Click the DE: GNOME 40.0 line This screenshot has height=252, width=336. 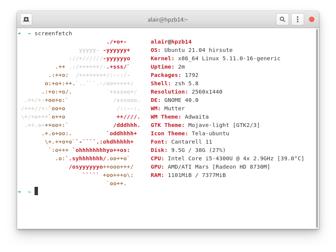click(x=174, y=100)
